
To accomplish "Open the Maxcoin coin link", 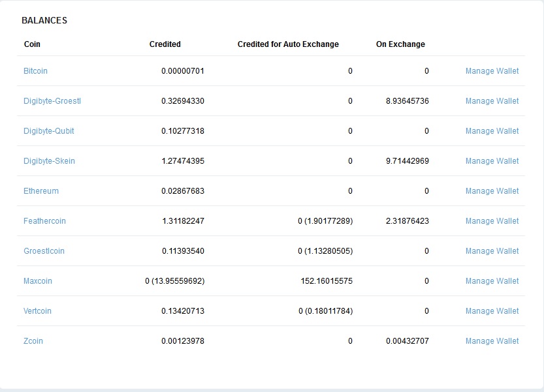I will click(x=37, y=280).
